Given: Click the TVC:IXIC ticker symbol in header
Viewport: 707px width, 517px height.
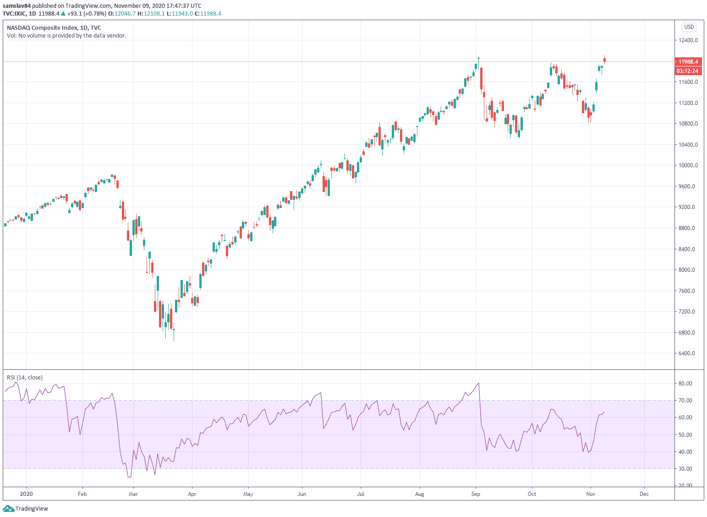Looking at the screenshot, I should [x=14, y=14].
